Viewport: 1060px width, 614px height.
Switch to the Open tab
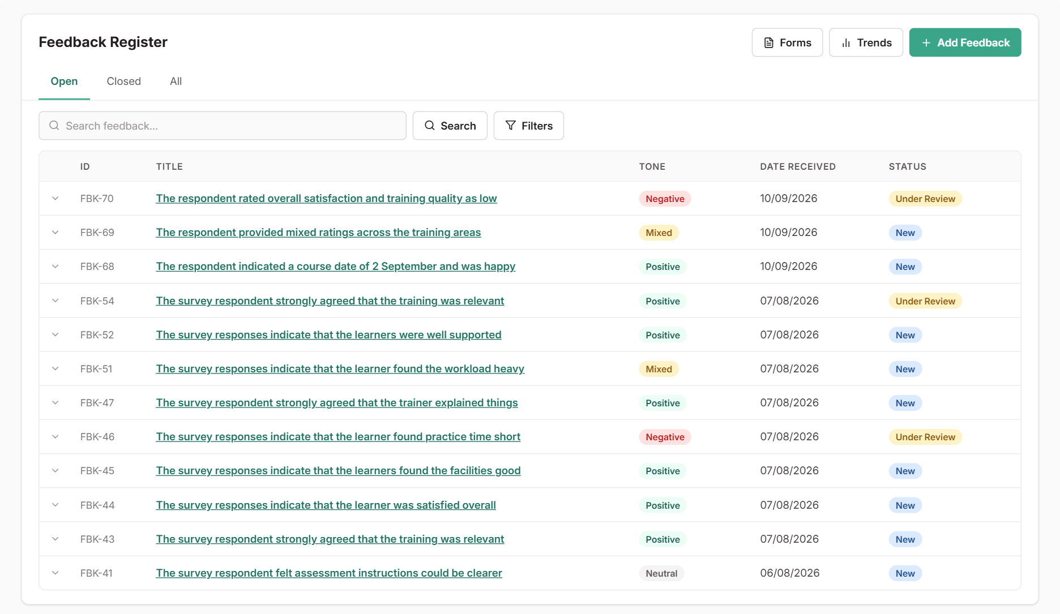64,81
